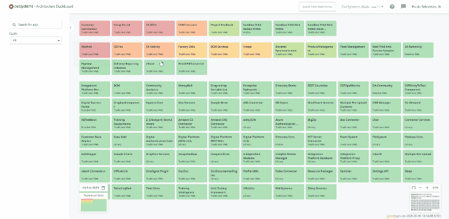Click the logout icon beside Paulo Sebastiao
Screen dimensions: 449x219
(x=439, y=7)
